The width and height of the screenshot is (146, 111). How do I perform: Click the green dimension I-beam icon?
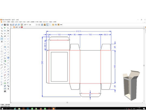point(5,61)
